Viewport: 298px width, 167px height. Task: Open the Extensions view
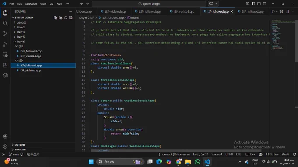tap(5, 65)
